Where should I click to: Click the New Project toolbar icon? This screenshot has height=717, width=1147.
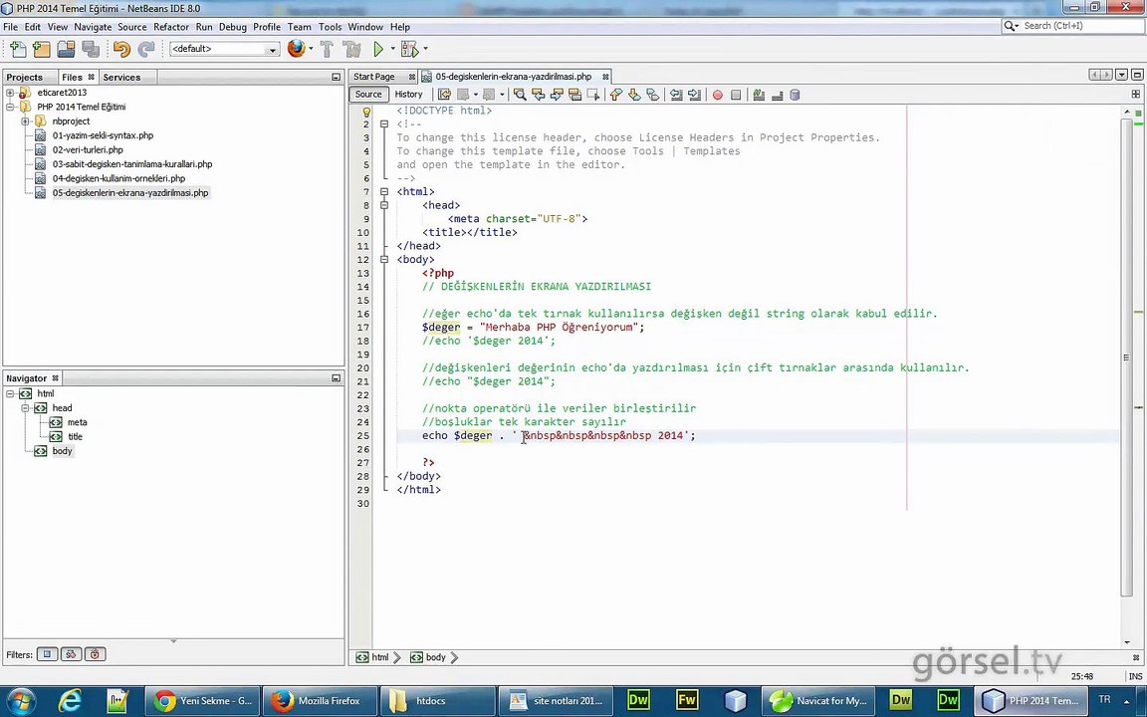pyautogui.click(x=41, y=49)
